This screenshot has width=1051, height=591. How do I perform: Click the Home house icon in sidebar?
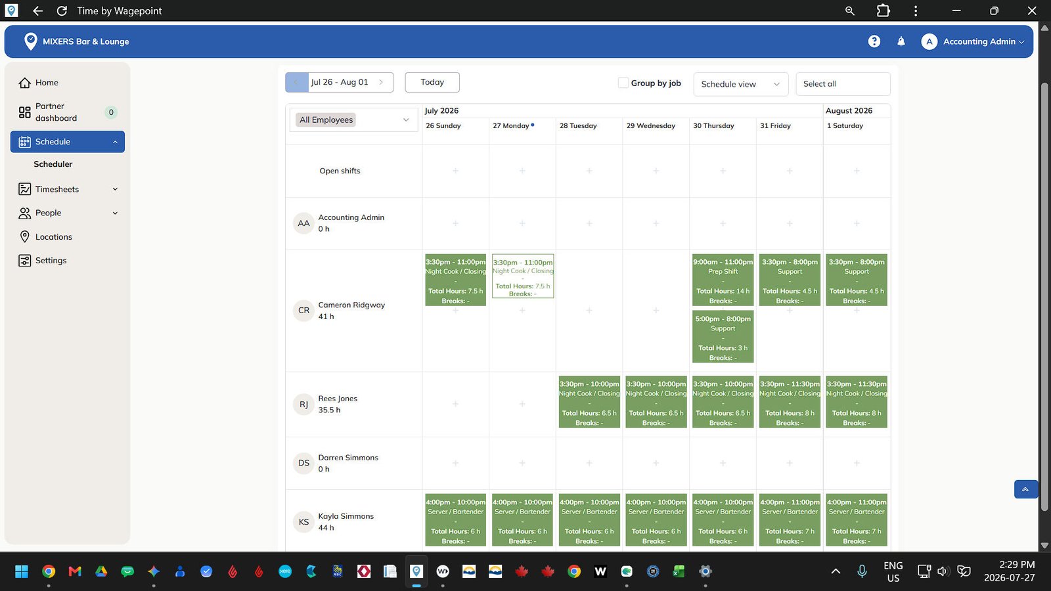[25, 83]
